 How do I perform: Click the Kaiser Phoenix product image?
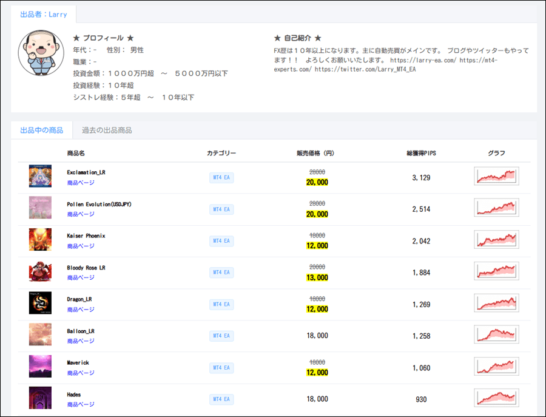point(40,239)
